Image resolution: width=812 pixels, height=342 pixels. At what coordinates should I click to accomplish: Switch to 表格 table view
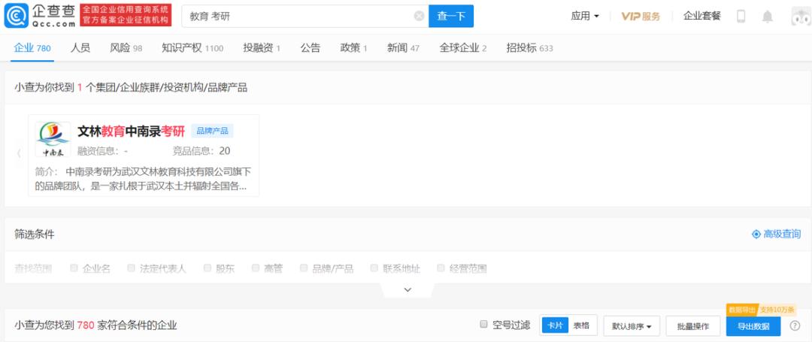coord(581,325)
